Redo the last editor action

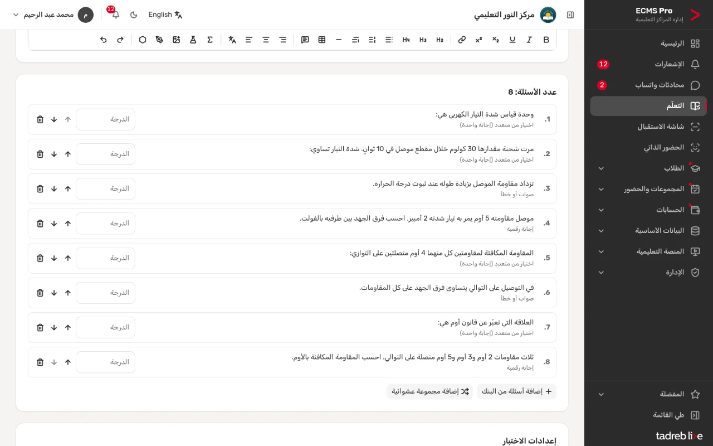[x=120, y=40]
